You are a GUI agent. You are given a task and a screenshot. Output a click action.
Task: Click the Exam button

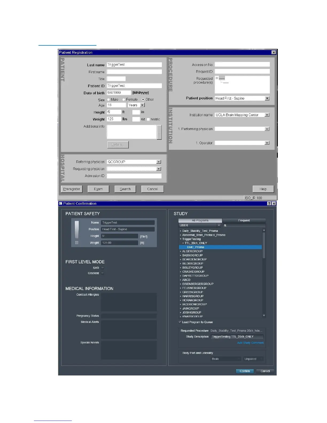98,189
